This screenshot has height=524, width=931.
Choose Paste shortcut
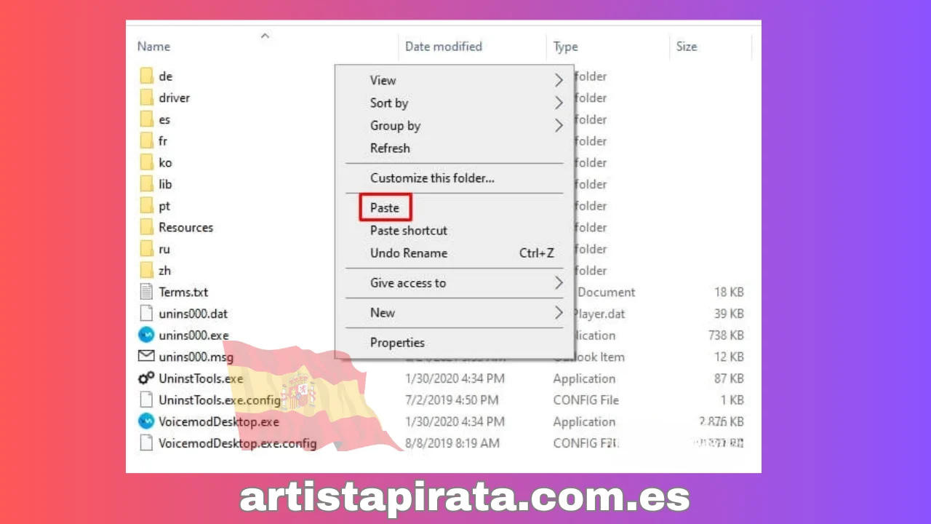[455, 230]
